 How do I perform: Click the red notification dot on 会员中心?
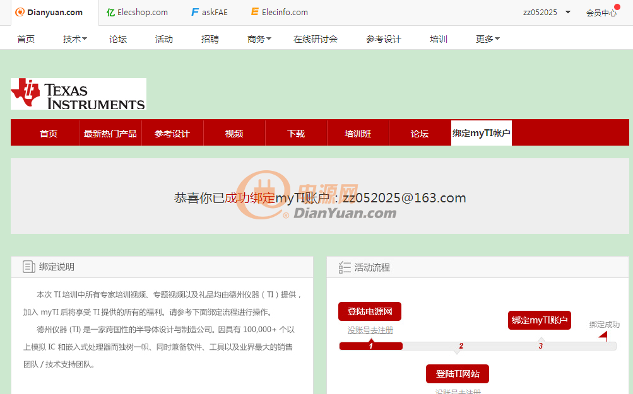617,7
